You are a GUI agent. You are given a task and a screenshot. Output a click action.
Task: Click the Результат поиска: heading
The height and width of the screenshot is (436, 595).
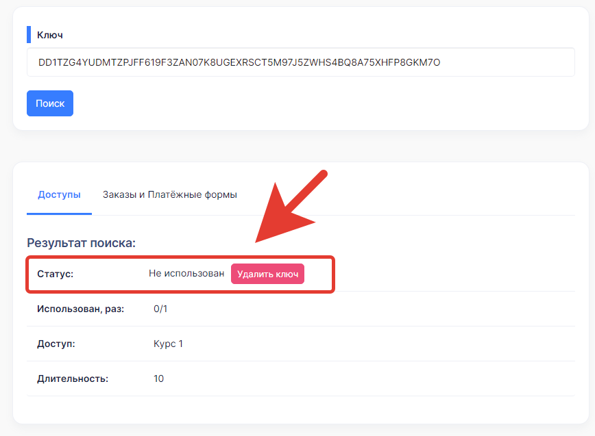pos(81,243)
